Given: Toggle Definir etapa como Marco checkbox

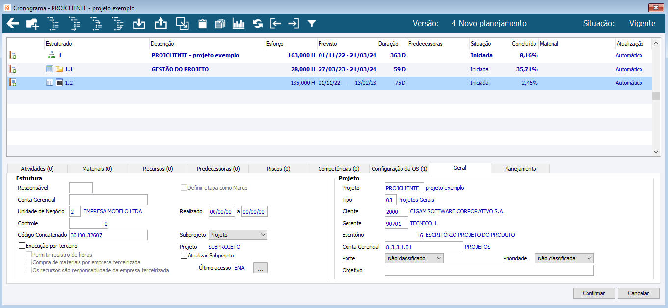Looking at the screenshot, I should click(184, 188).
